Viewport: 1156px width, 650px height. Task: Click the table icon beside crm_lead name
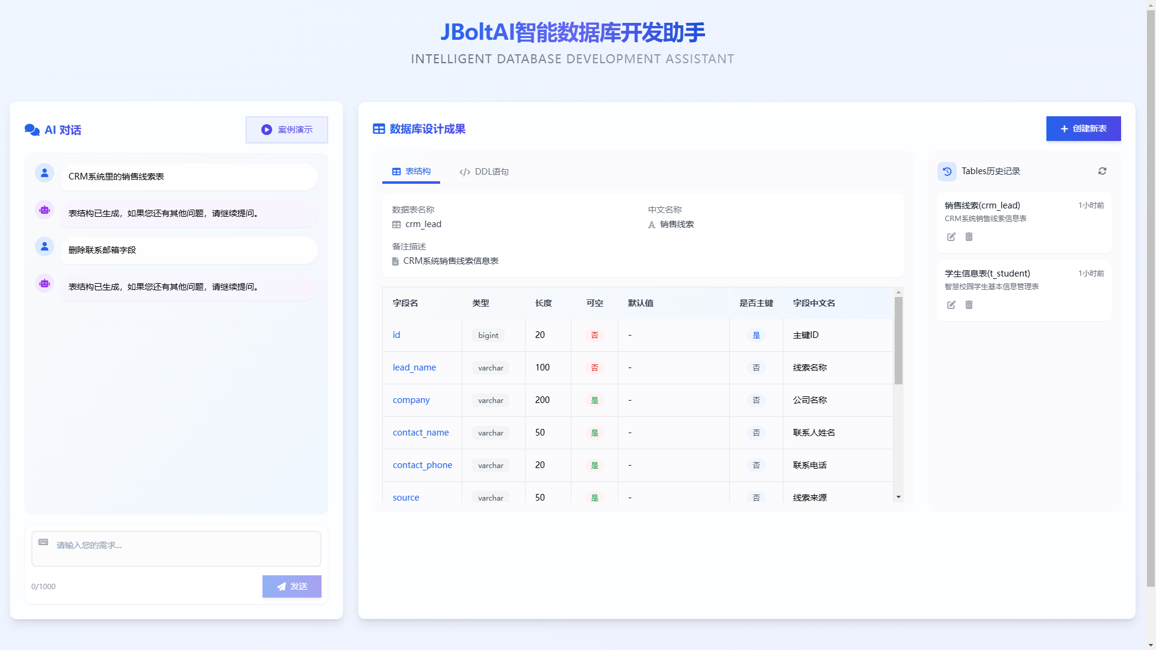coord(396,225)
